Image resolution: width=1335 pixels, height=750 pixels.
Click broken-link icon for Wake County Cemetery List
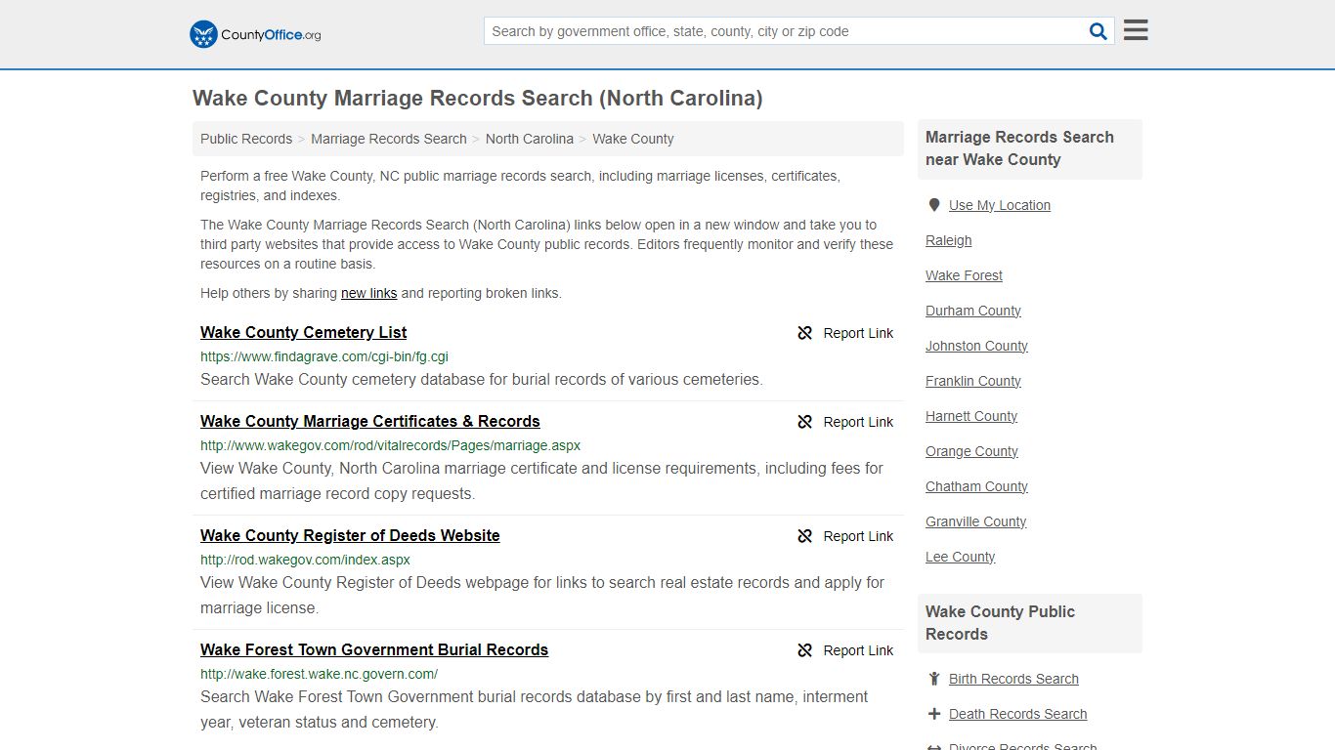(x=805, y=333)
